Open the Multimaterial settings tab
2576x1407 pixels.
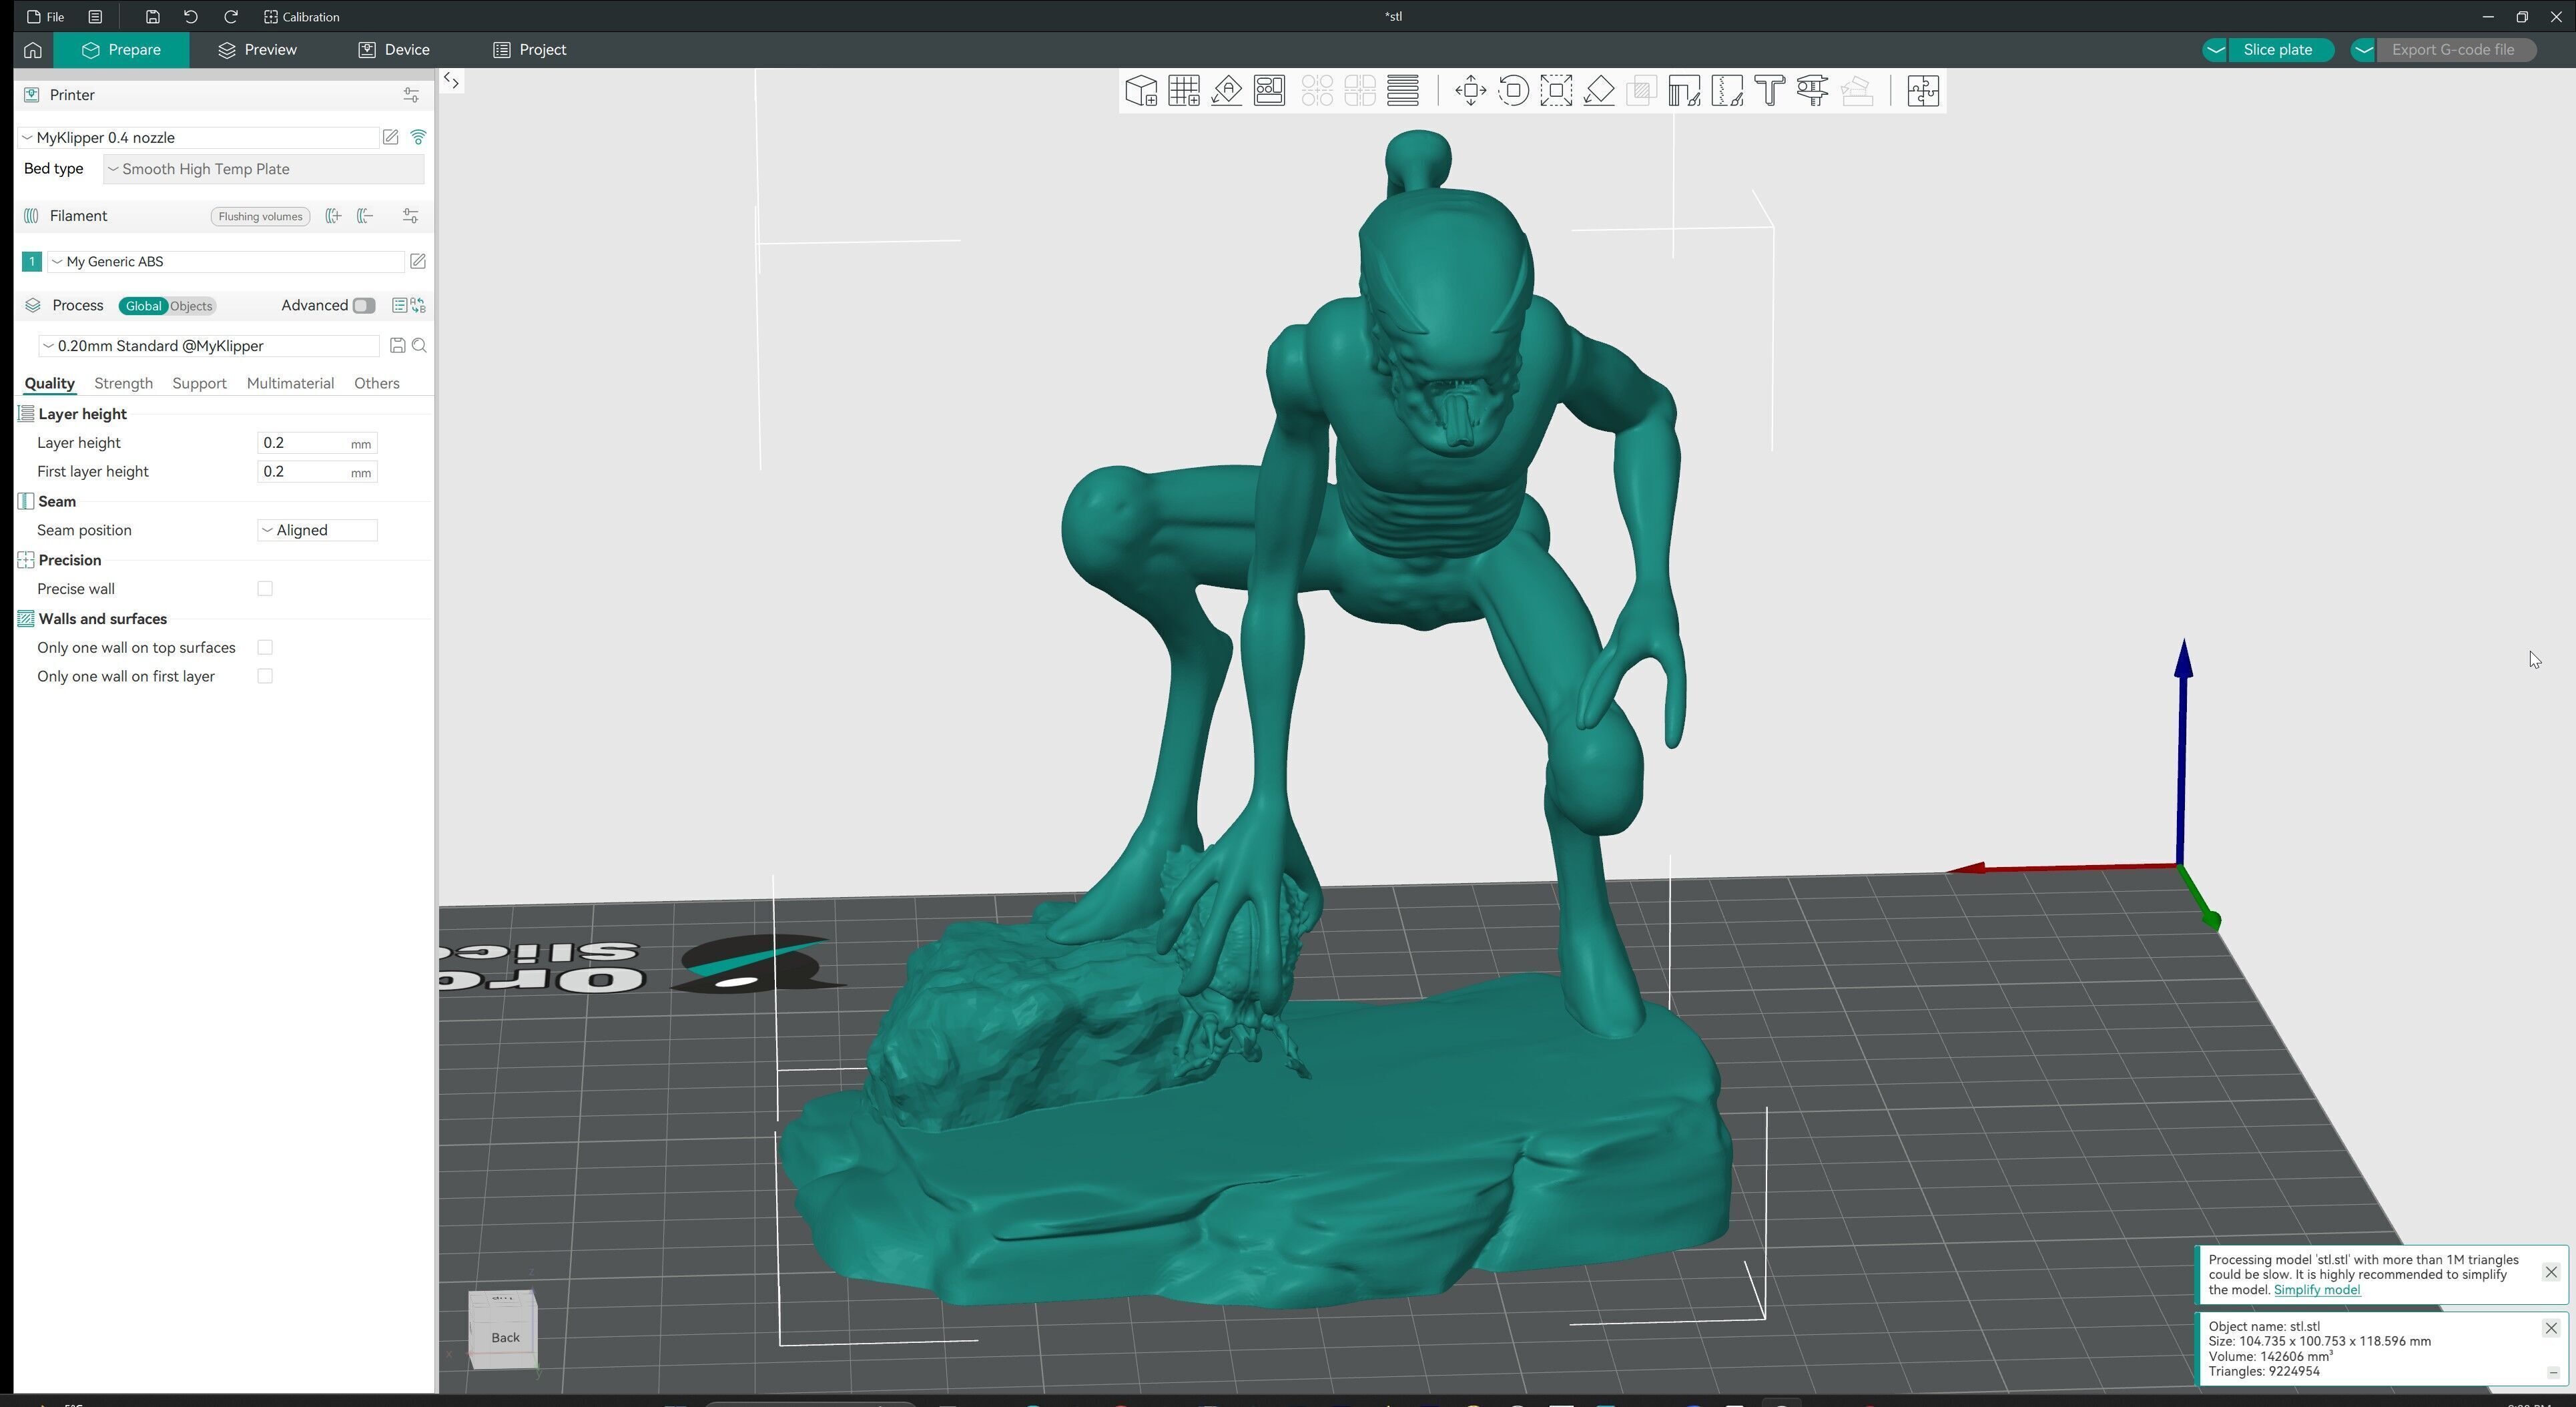290,384
